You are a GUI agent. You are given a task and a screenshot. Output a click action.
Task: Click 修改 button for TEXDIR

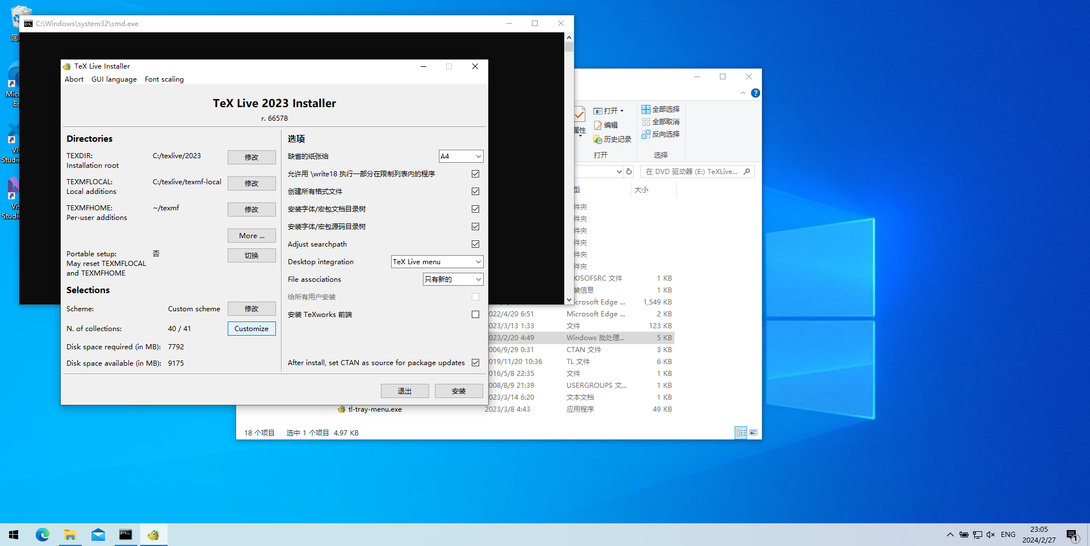click(x=251, y=158)
